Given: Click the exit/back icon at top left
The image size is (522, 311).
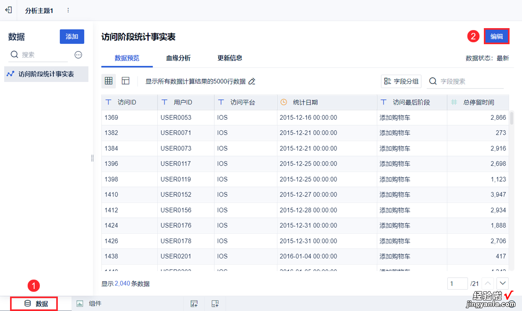Looking at the screenshot, I should [x=8, y=10].
